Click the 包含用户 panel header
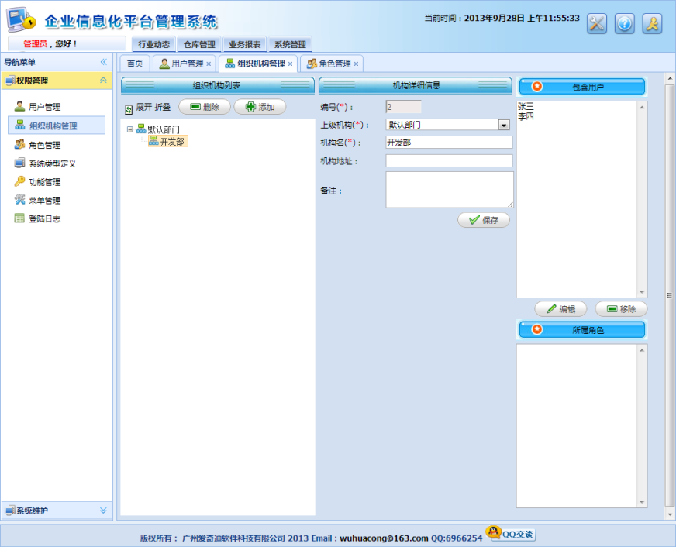Screen dimensions: 676x547 click(582, 87)
